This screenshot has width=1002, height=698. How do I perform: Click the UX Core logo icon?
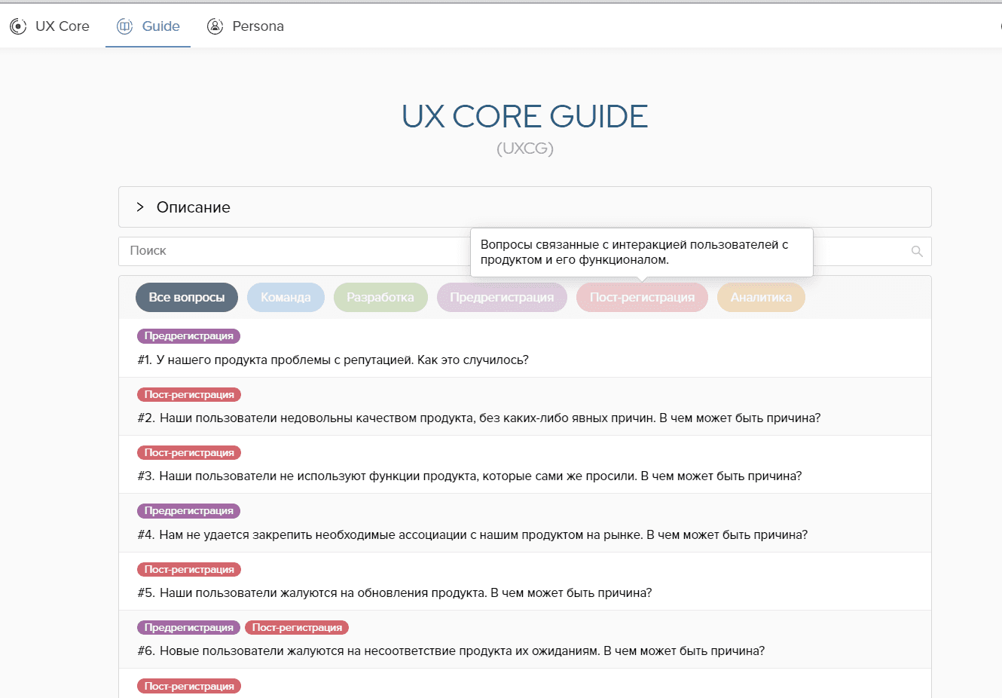18,26
